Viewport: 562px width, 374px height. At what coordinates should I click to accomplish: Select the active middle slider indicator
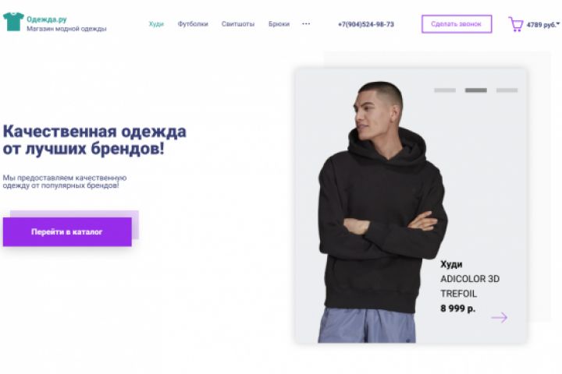[475, 90]
